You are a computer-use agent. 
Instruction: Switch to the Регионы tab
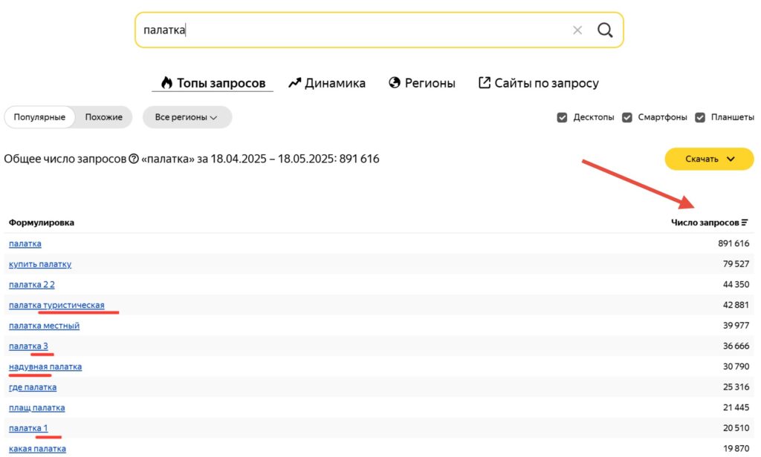coord(422,83)
